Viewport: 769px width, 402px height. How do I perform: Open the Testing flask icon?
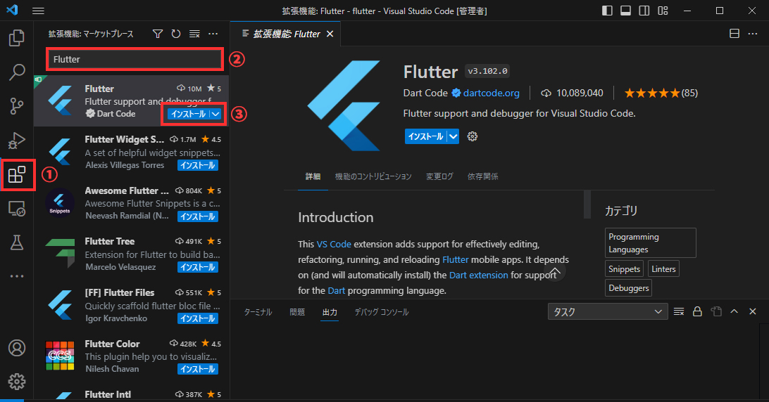click(x=17, y=242)
